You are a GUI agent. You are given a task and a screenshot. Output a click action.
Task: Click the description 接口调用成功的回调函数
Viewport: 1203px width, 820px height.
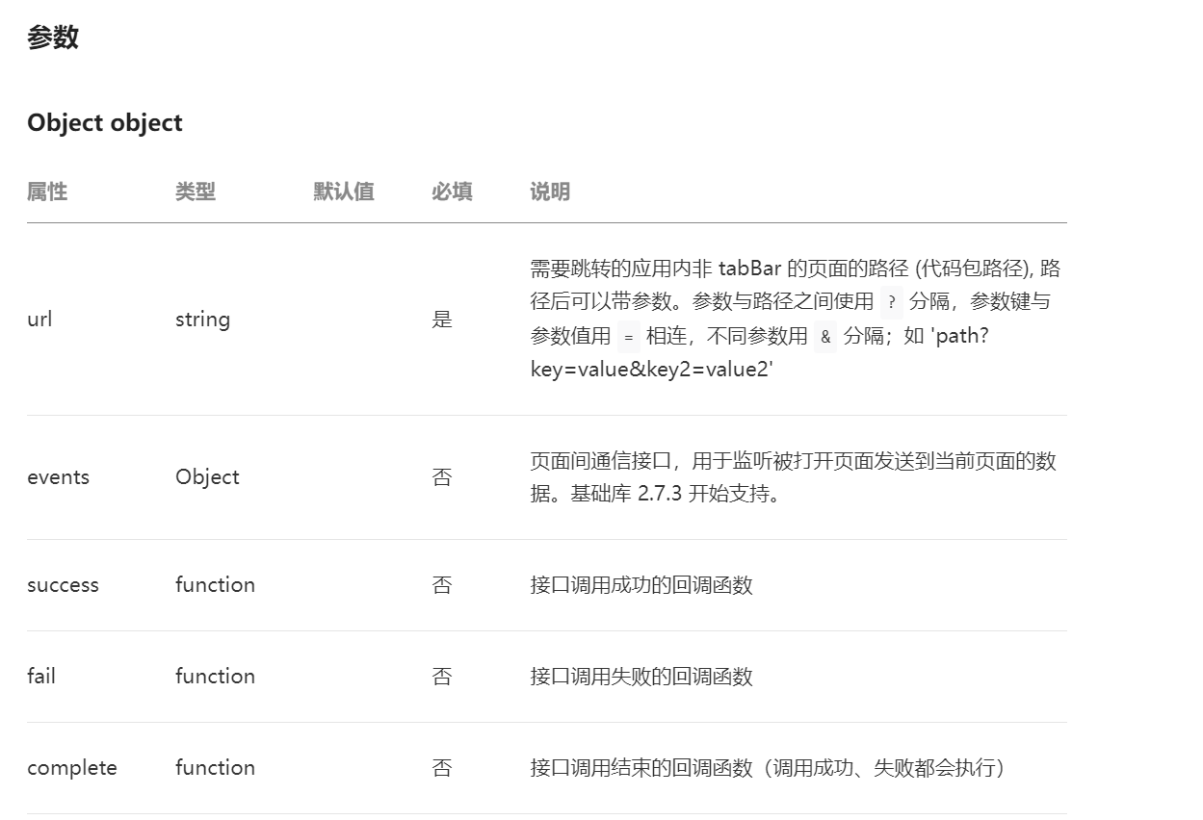click(x=641, y=585)
